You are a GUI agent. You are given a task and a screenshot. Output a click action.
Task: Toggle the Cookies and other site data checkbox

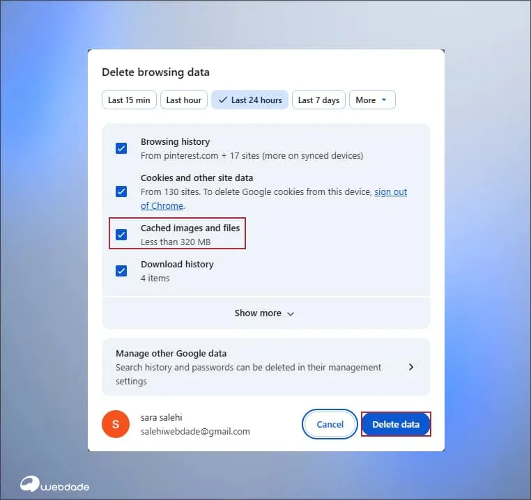click(121, 192)
